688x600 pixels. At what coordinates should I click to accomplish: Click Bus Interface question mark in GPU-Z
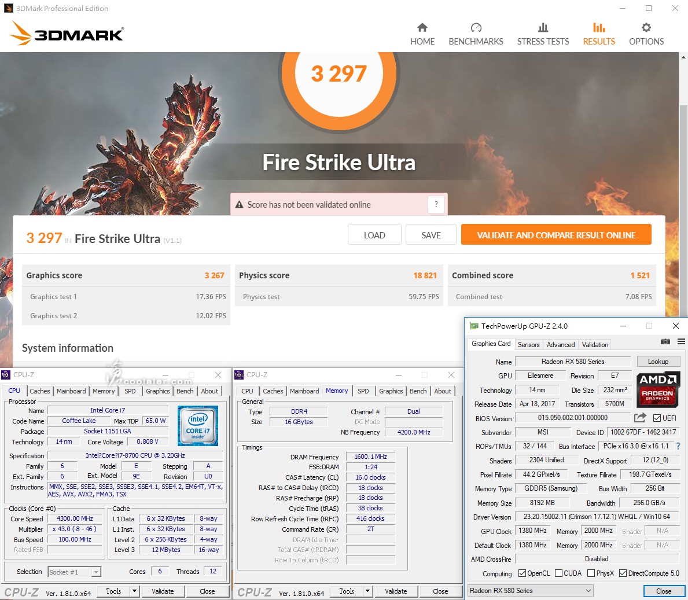coord(678,446)
